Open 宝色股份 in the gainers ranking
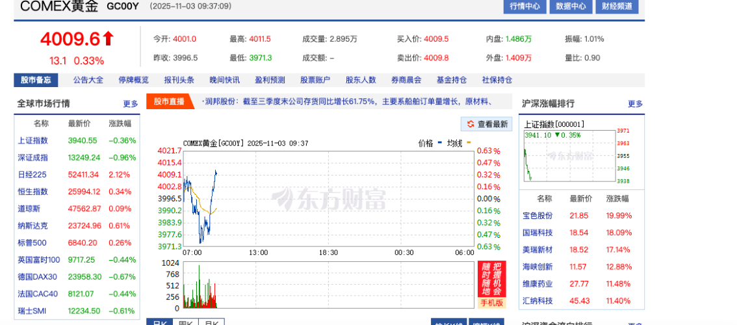 [537, 215]
